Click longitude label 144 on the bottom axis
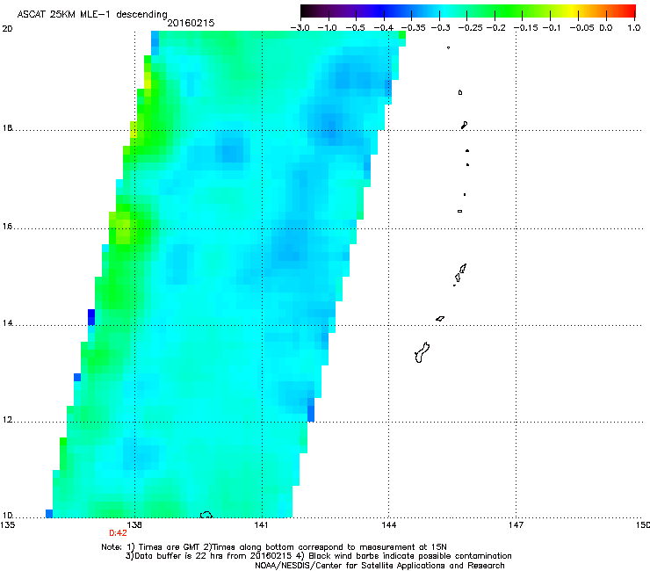The width and height of the screenshot is (650, 571). click(389, 525)
